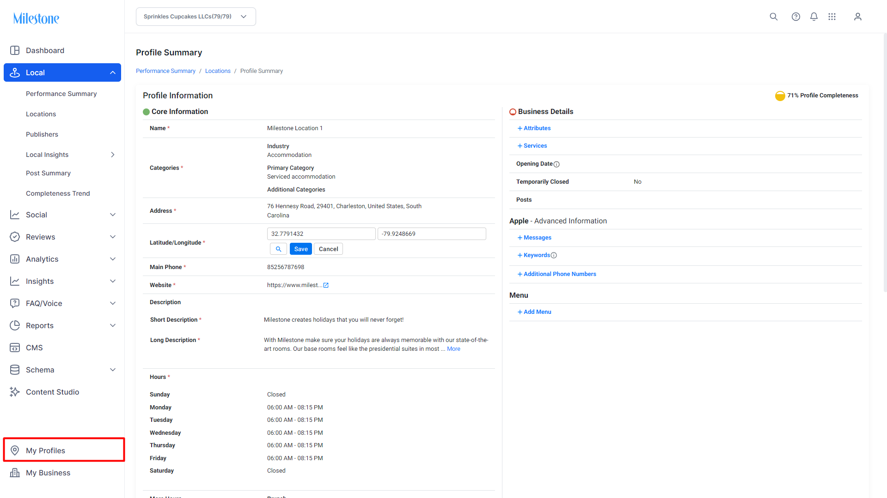Click the main phone value 85256787698
Screen dimensions: 887x498
286,267
